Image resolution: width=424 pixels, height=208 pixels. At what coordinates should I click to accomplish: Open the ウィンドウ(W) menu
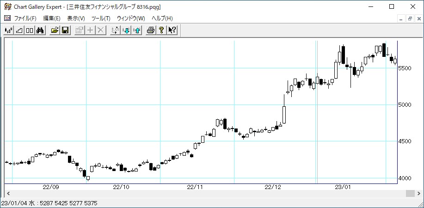[x=131, y=18]
